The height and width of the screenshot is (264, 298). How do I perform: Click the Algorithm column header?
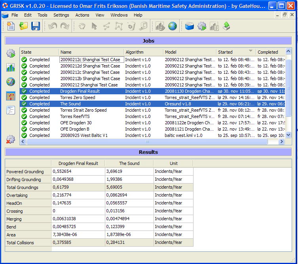pos(143,52)
